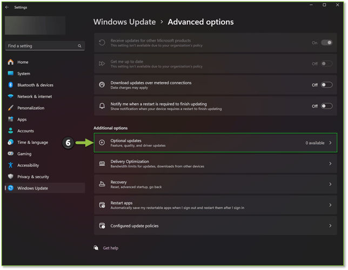Click the back arrow in the title bar

click(7, 8)
